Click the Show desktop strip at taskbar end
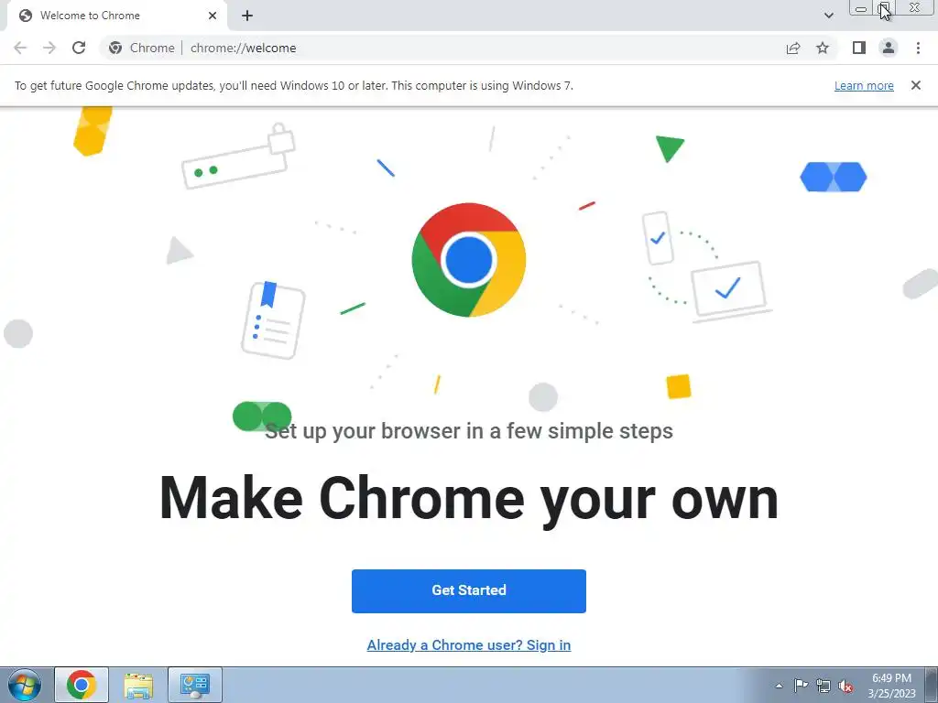This screenshot has height=703, width=938. (x=931, y=685)
